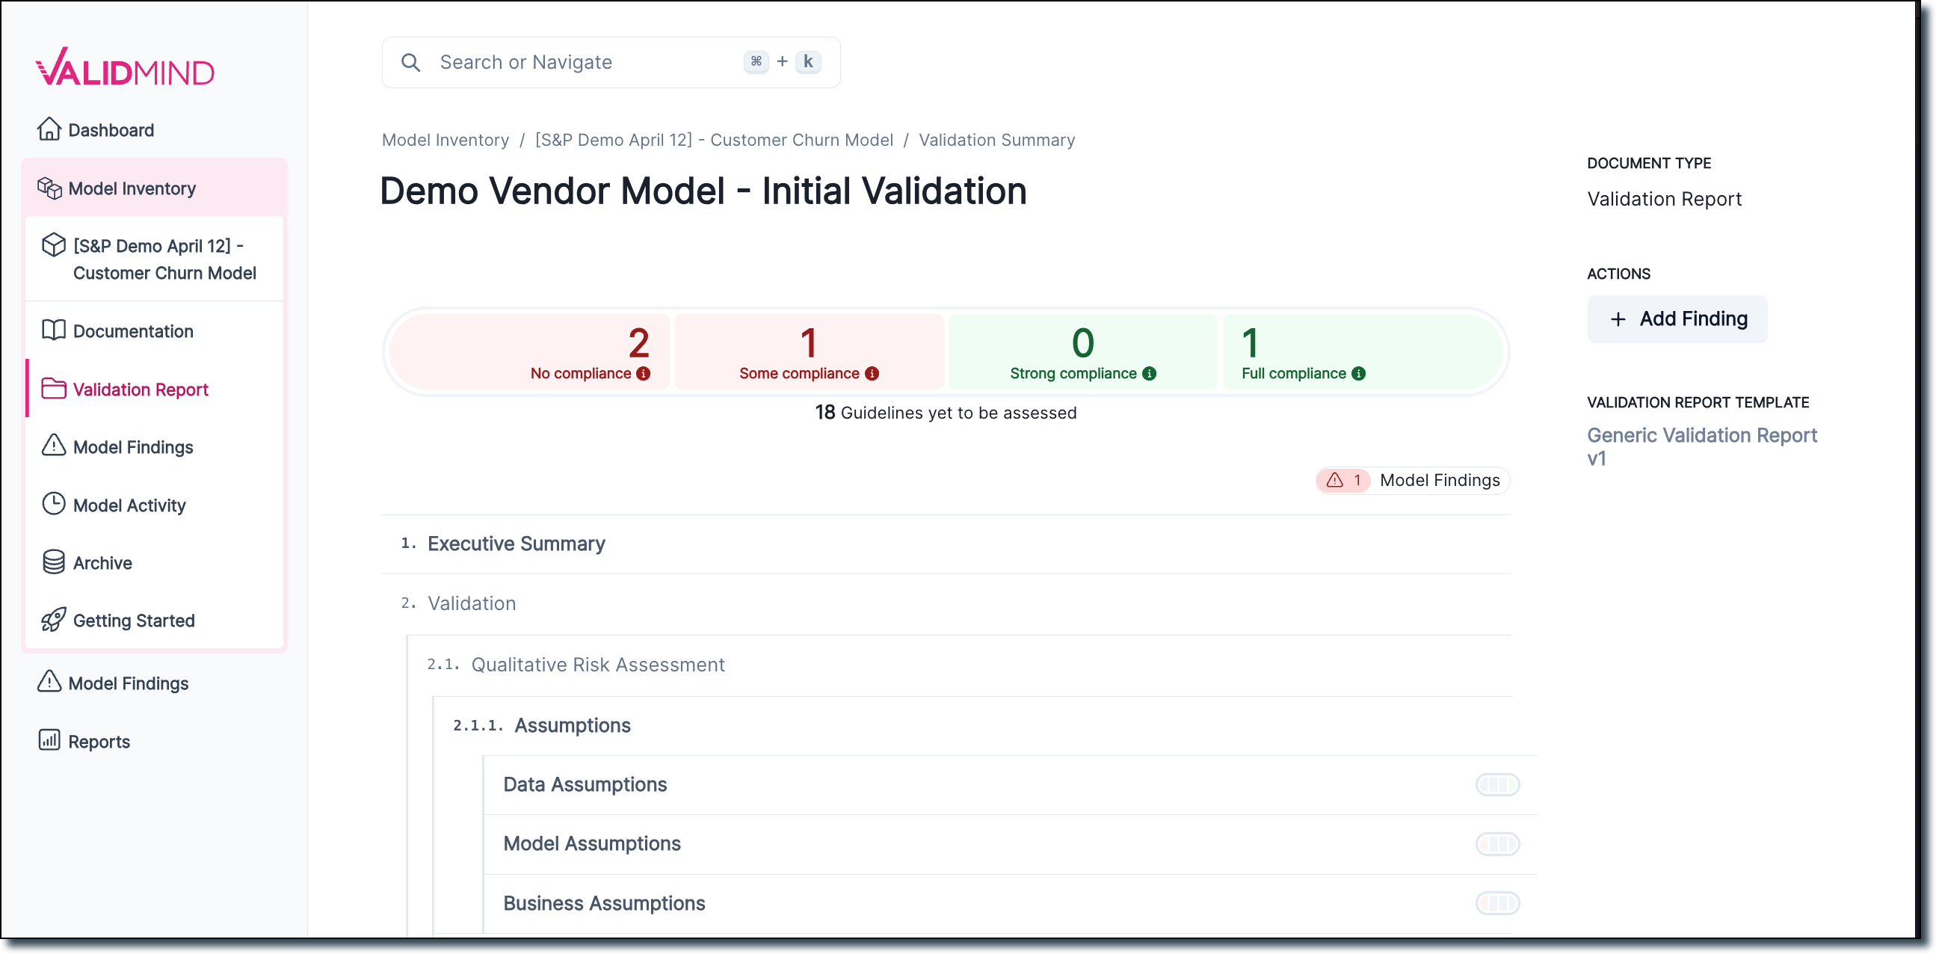
Task: Select the Model Inventory cube icon
Action: pyautogui.click(x=49, y=188)
